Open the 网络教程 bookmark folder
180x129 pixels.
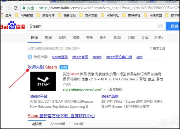point(24,15)
